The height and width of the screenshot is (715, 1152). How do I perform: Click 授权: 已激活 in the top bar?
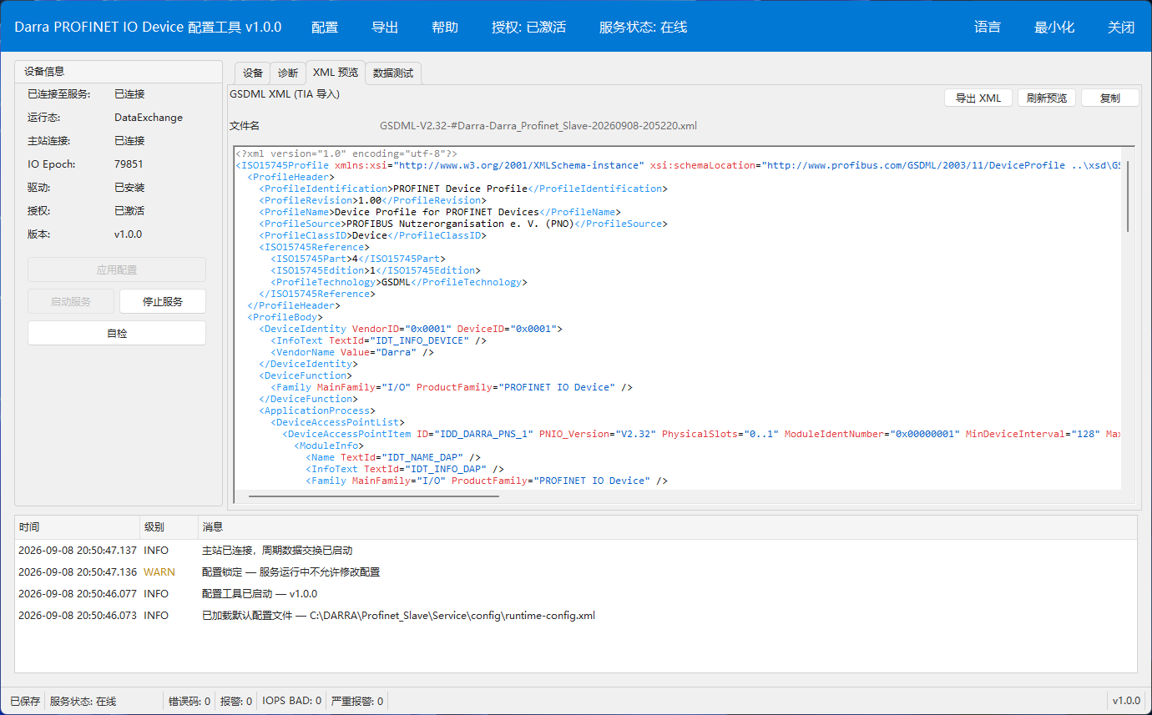529,27
